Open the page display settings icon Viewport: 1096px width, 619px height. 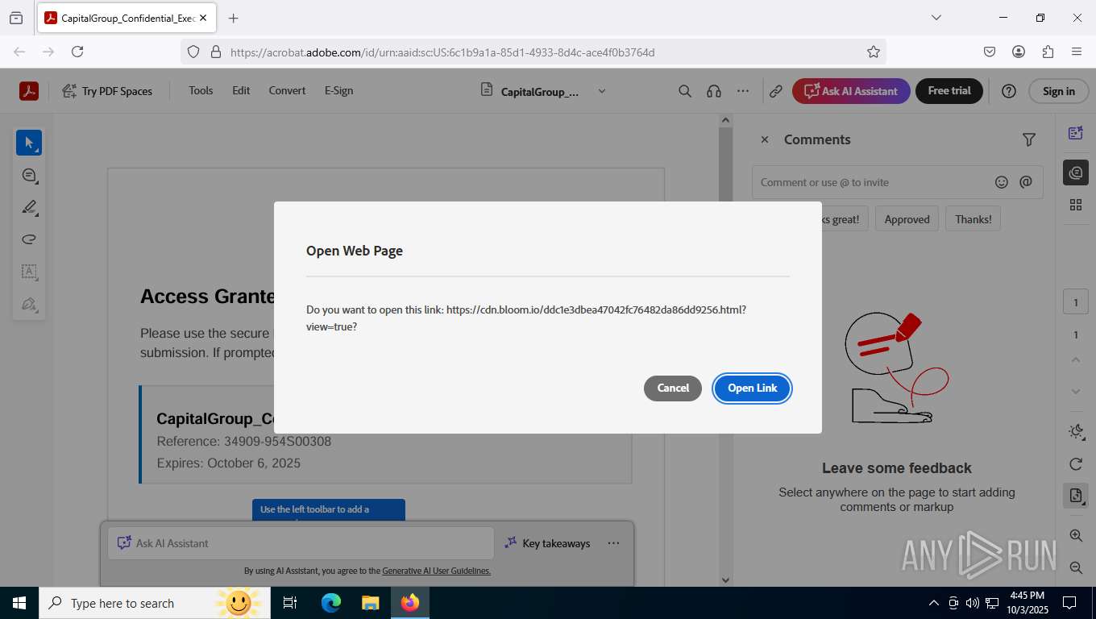1076,496
